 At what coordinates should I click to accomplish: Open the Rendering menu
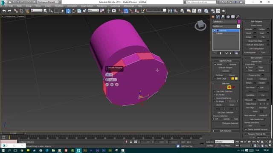tap(102, 6)
